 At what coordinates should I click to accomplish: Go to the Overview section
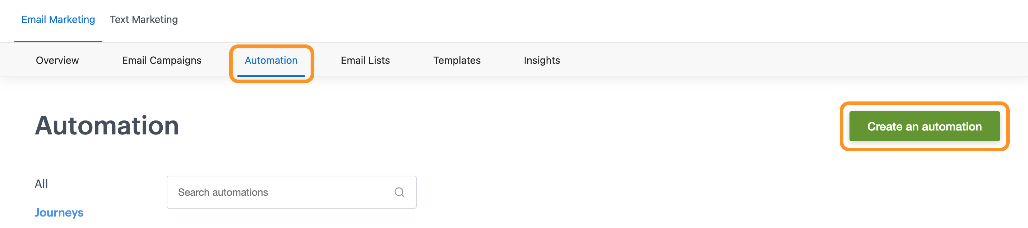(x=57, y=60)
